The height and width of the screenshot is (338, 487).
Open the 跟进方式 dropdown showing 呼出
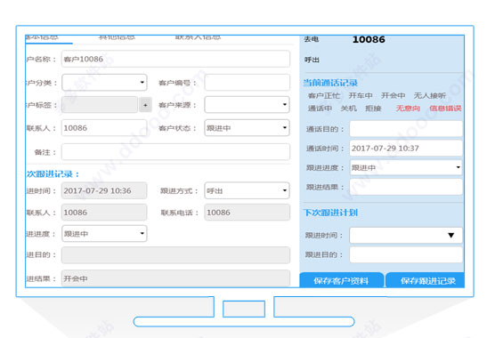click(247, 190)
